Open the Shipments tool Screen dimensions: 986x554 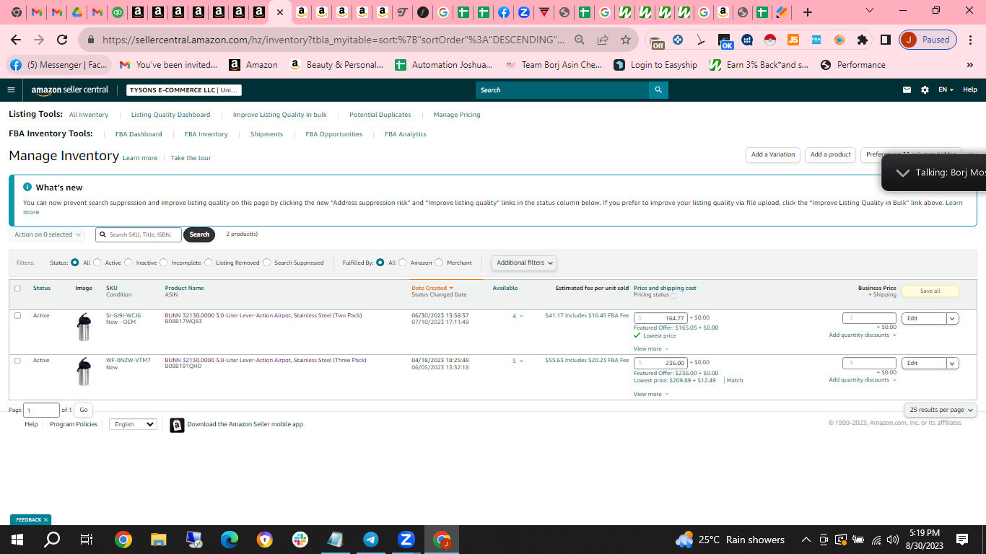pos(266,134)
